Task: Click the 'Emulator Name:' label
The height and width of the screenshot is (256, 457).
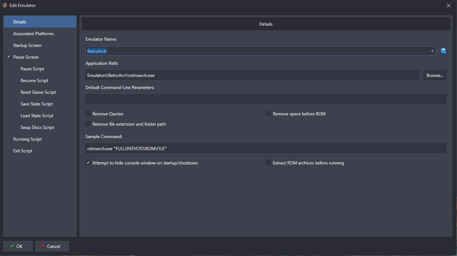Action: 101,39
